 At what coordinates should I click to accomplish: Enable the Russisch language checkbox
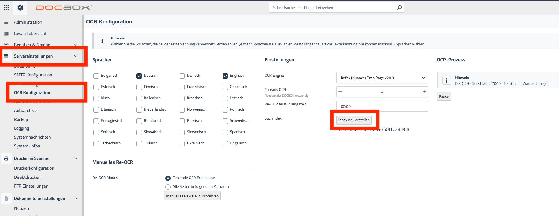182,121
